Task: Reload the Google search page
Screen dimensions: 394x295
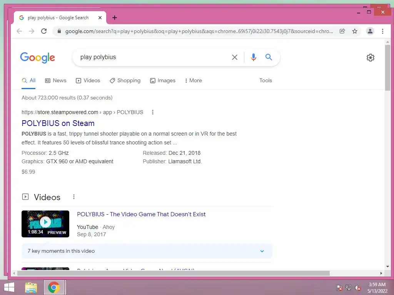Action: [x=44, y=31]
